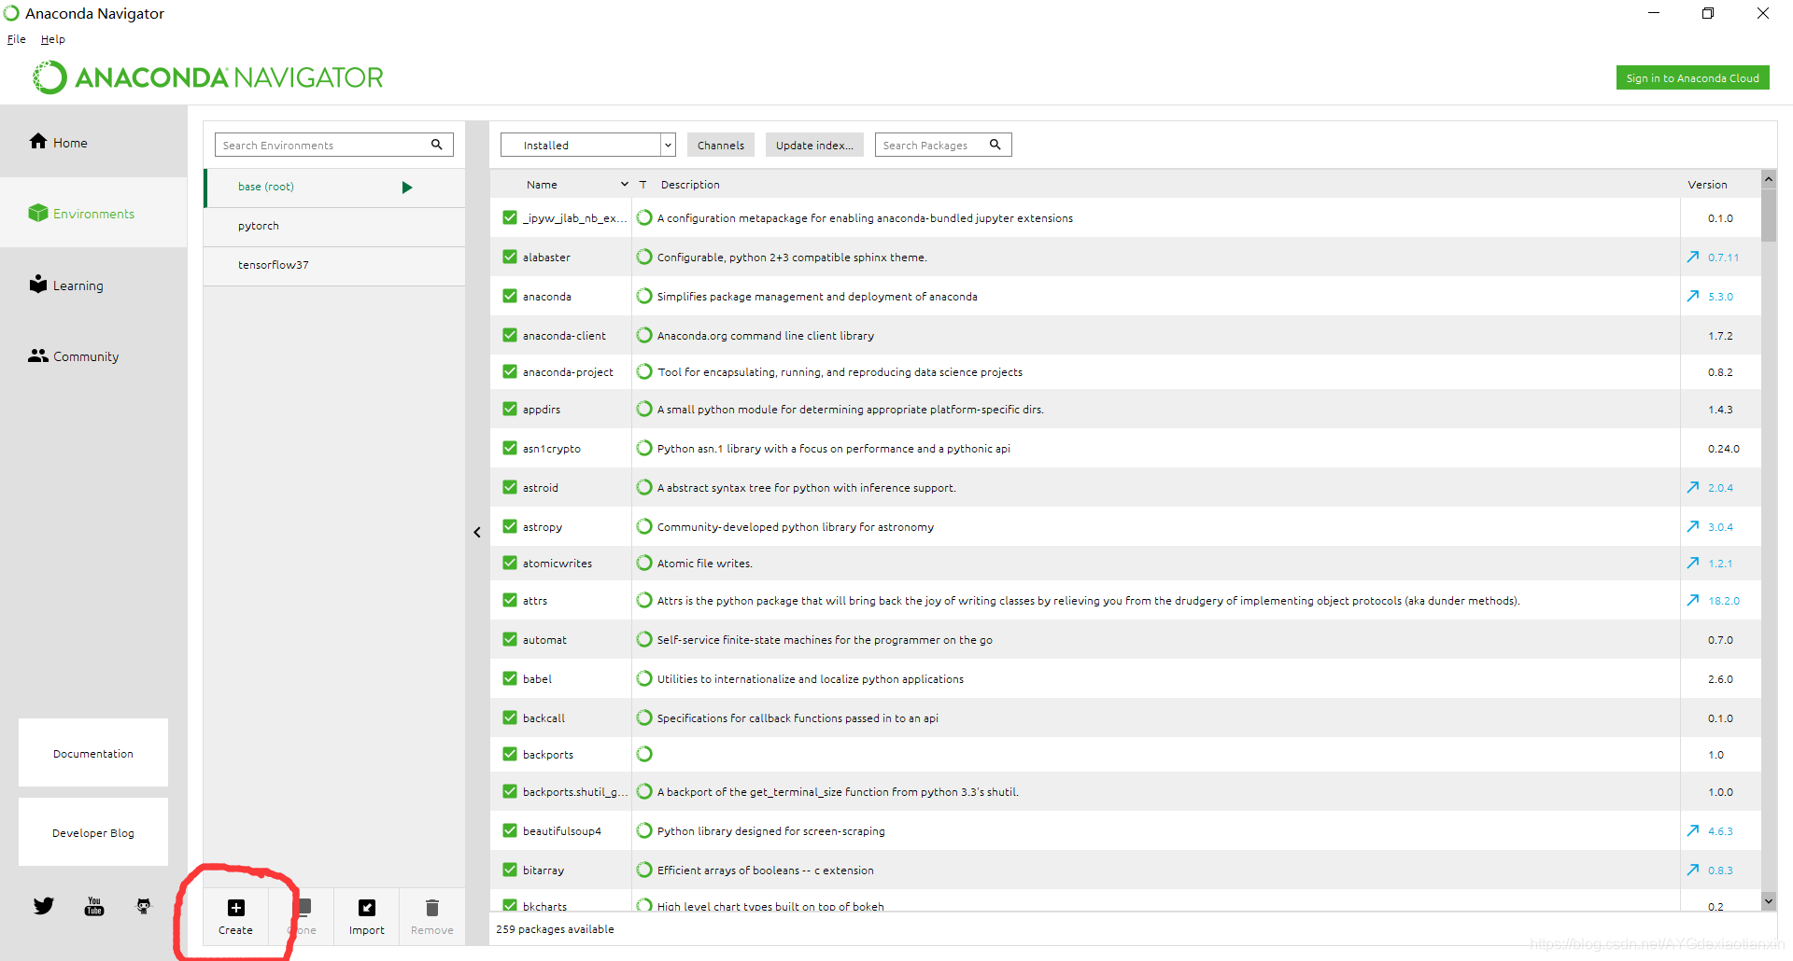Viewport: 1793px width, 961px height.
Task: Click the upgrade arrow for anaconda 5.3.0
Action: [1693, 296]
